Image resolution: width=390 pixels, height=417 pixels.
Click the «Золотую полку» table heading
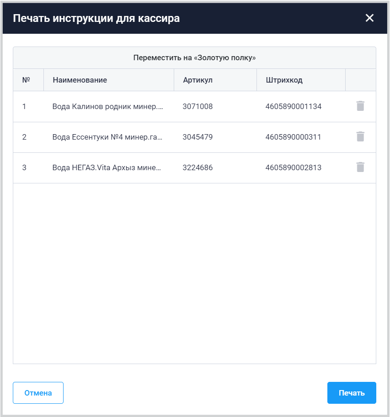pos(194,58)
